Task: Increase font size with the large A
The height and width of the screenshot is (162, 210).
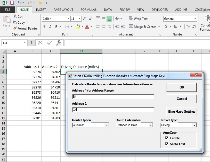Action: point(85,19)
